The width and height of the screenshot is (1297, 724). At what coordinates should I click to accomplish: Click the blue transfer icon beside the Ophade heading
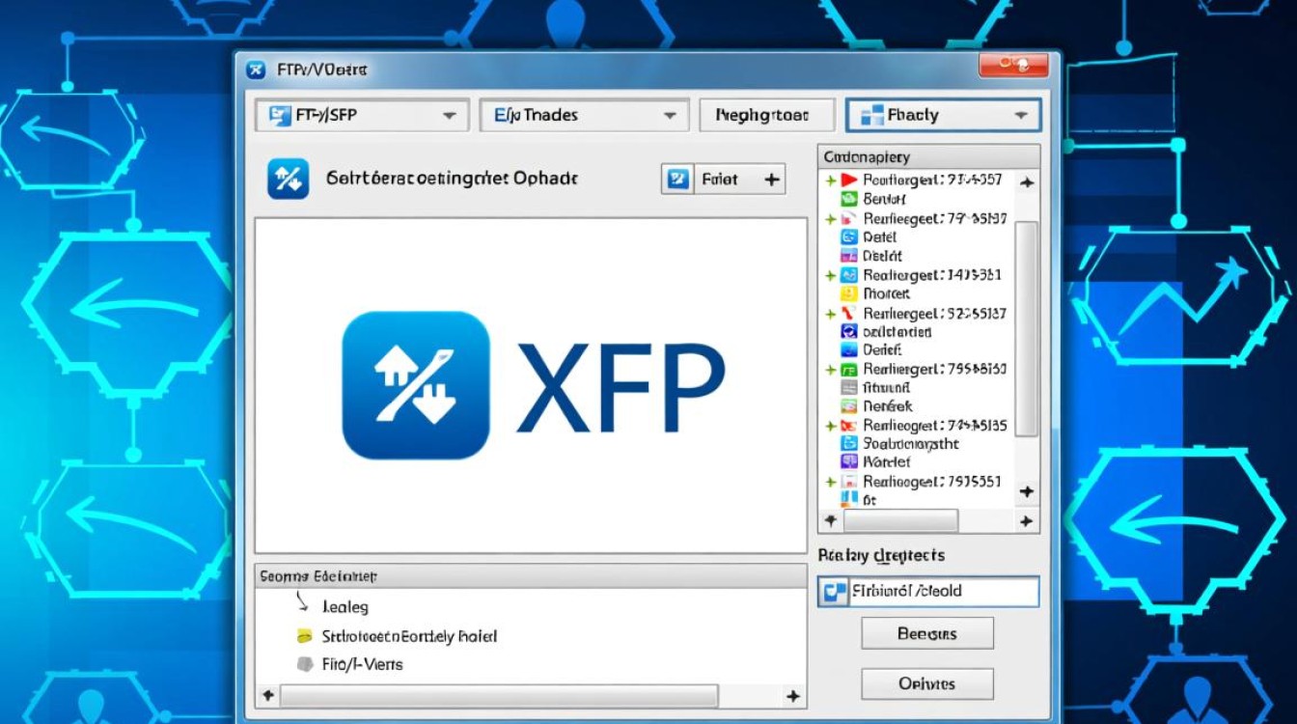pyautogui.click(x=288, y=180)
